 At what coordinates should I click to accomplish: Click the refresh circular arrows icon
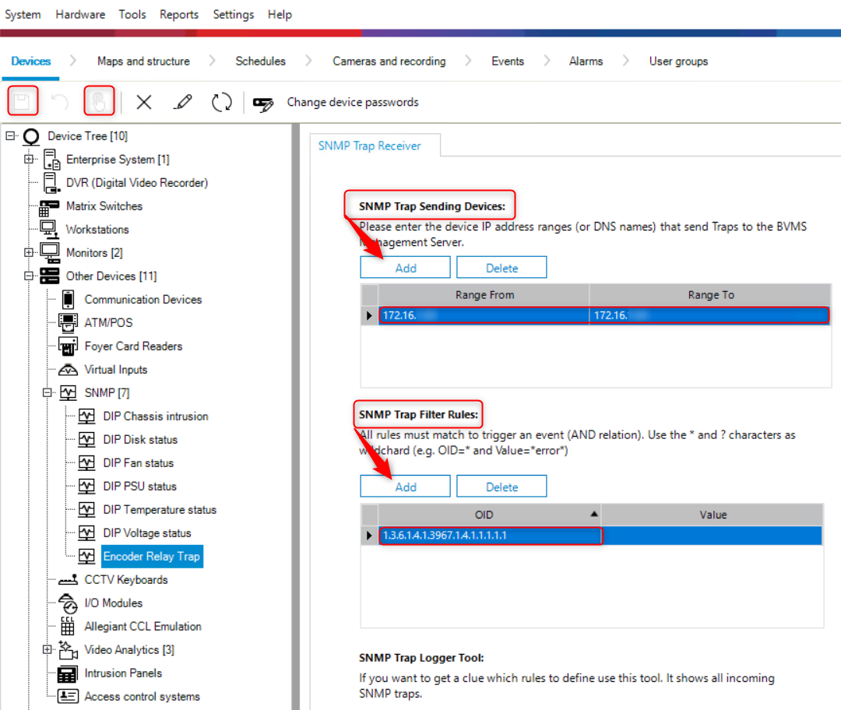(x=222, y=102)
